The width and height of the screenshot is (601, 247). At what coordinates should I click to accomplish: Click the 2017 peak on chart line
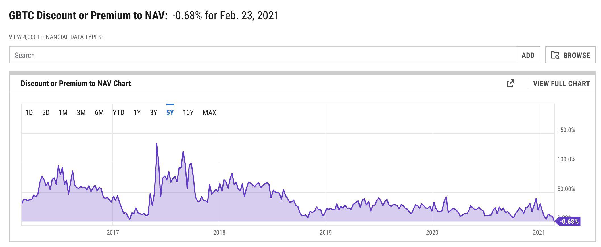pos(156,144)
